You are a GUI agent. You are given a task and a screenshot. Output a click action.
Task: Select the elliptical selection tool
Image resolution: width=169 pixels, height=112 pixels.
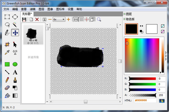(15, 17)
